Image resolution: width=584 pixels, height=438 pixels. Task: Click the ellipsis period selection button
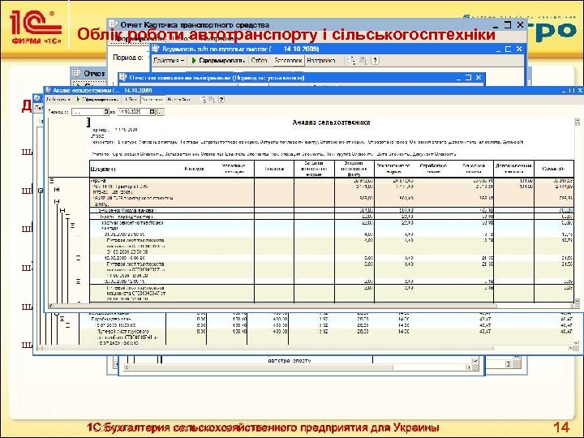tap(161, 112)
